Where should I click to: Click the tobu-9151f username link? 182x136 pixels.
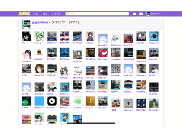pyautogui.click(x=141, y=61)
